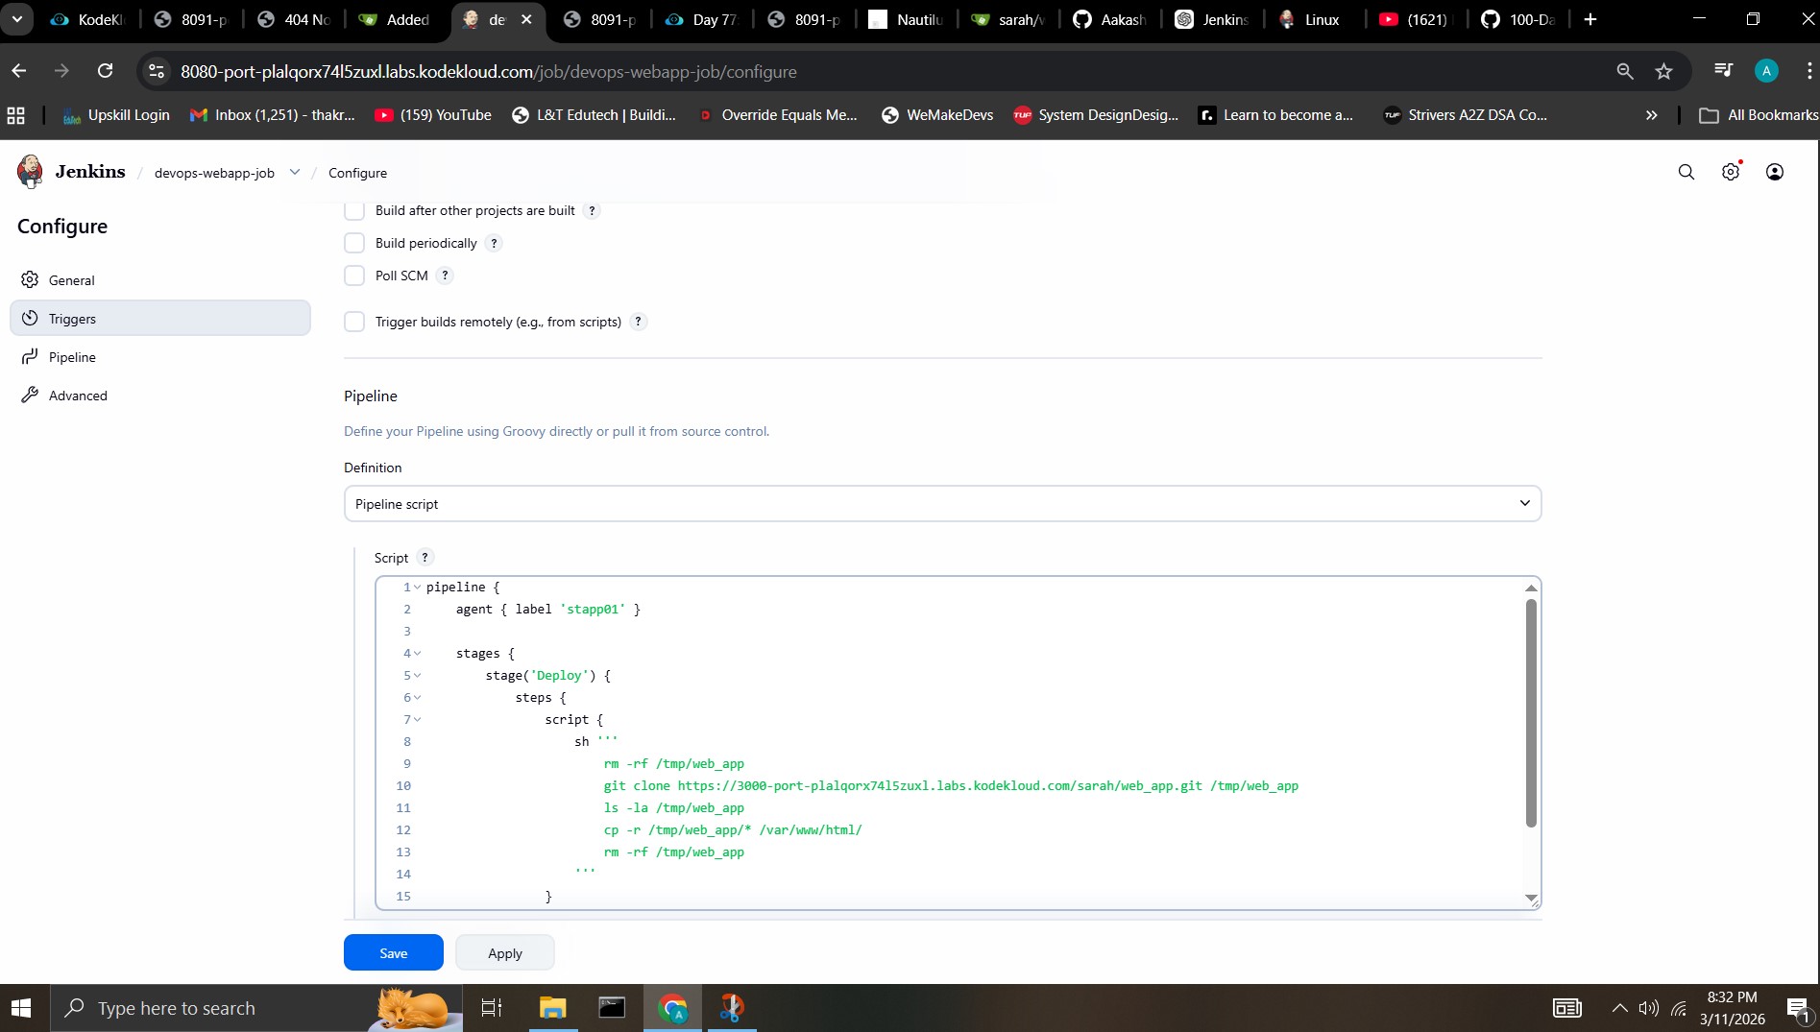Click the git clone line in script editor

coord(951,786)
